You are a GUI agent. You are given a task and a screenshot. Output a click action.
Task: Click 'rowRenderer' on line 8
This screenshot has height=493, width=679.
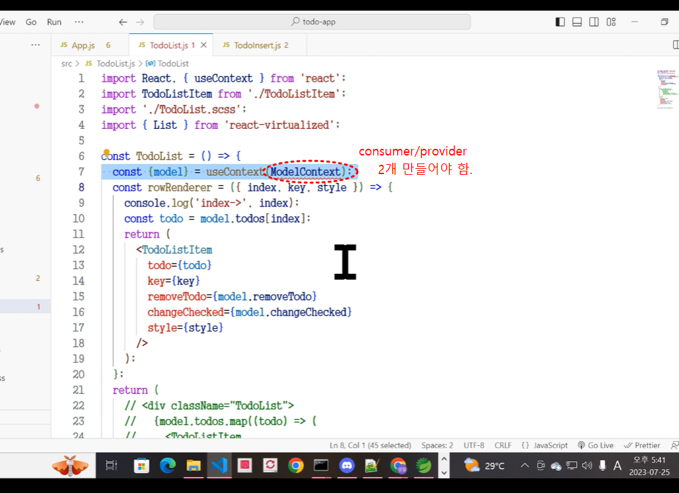pyautogui.click(x=179, y=187)
